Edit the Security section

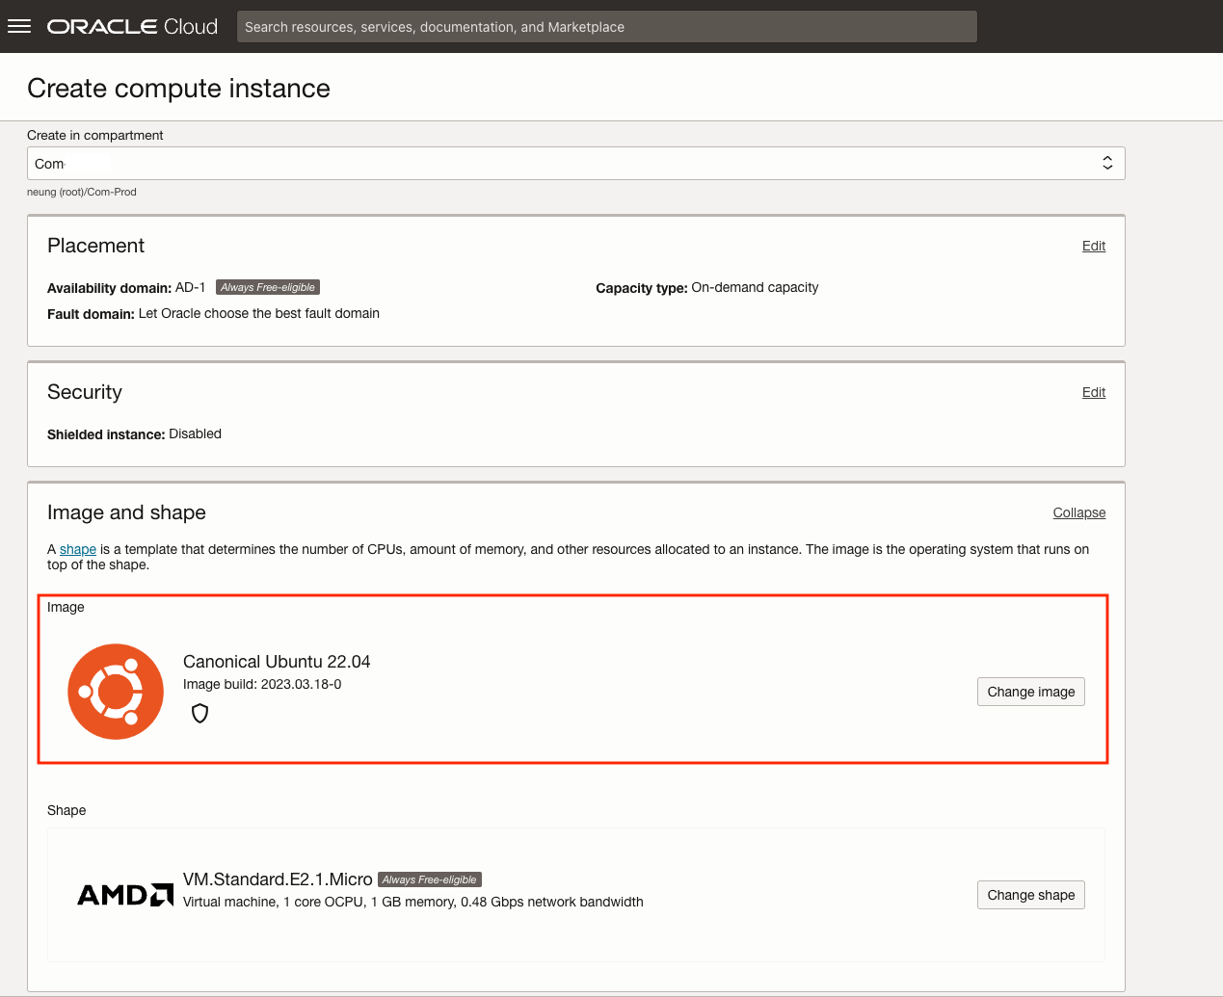[x=1093, y=392]
